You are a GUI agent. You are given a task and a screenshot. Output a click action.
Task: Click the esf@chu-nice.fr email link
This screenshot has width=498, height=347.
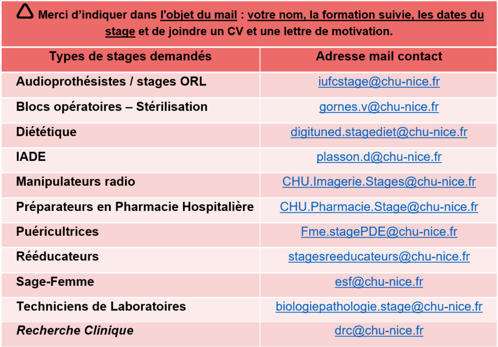[x=379, y=282]
